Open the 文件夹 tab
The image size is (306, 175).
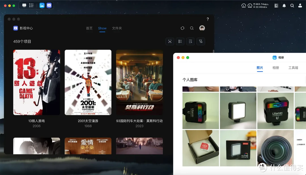pos(117,28)
